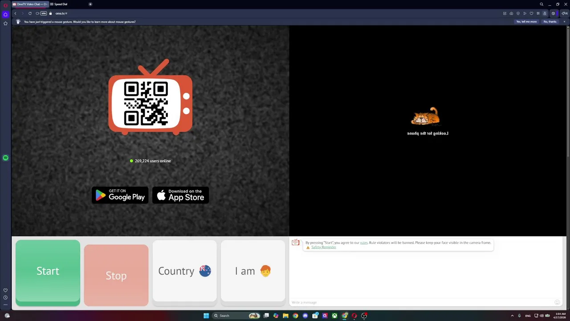
Task: Open the Opera sidebar home icon
Action: pyautogui.click(x=5, y=14)
